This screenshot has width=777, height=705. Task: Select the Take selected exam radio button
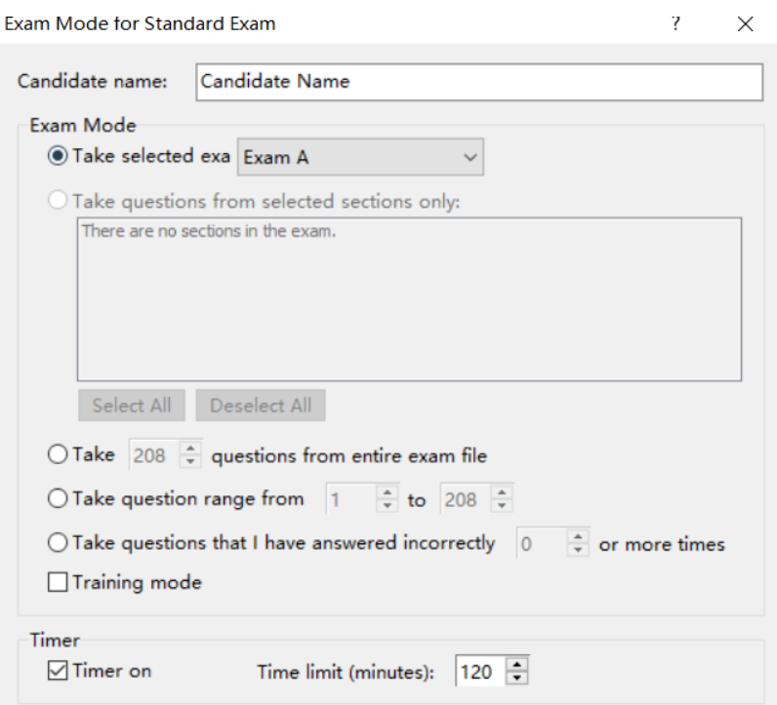tap(59, 156)
